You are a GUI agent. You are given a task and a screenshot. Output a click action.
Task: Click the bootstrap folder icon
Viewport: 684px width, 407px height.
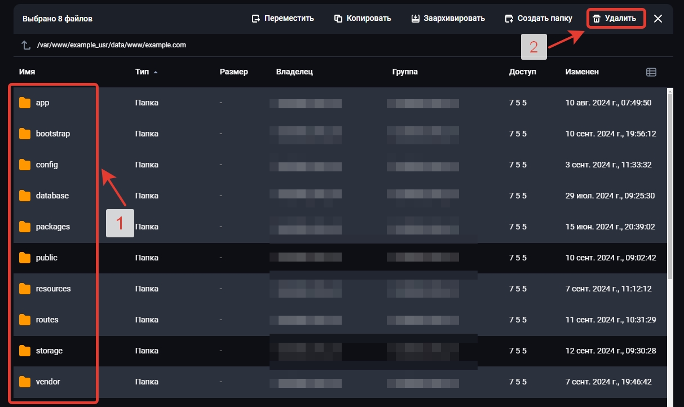25,134
